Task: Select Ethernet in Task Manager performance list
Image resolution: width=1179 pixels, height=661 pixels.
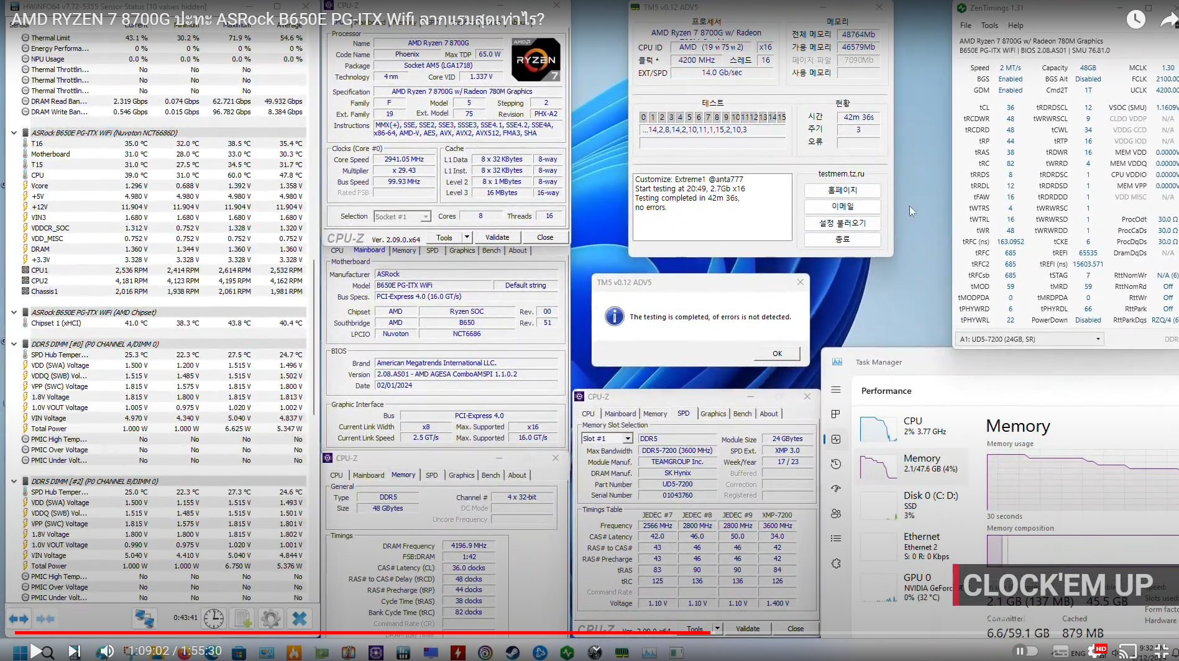Action: [911, 545]
